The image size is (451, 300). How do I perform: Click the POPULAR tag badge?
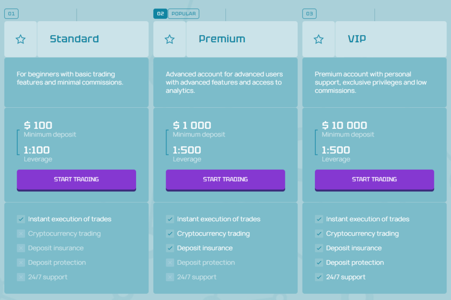(x=184, y=14)
